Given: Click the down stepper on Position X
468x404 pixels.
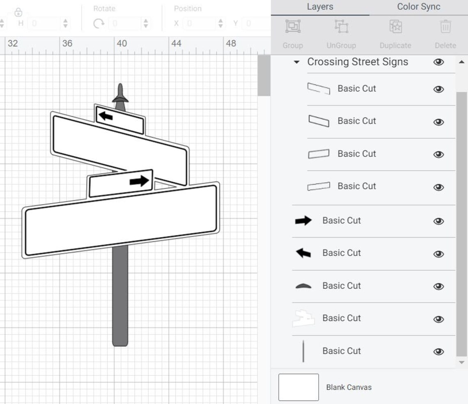Looking at the screenshot, I should (x=221, y=26).
